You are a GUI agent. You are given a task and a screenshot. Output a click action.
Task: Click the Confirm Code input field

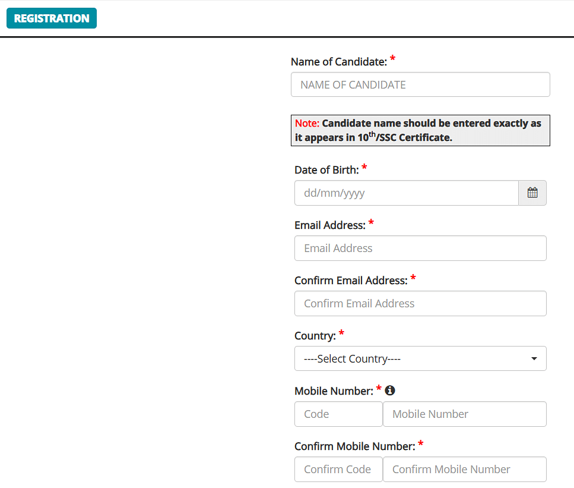pos(338,469)
